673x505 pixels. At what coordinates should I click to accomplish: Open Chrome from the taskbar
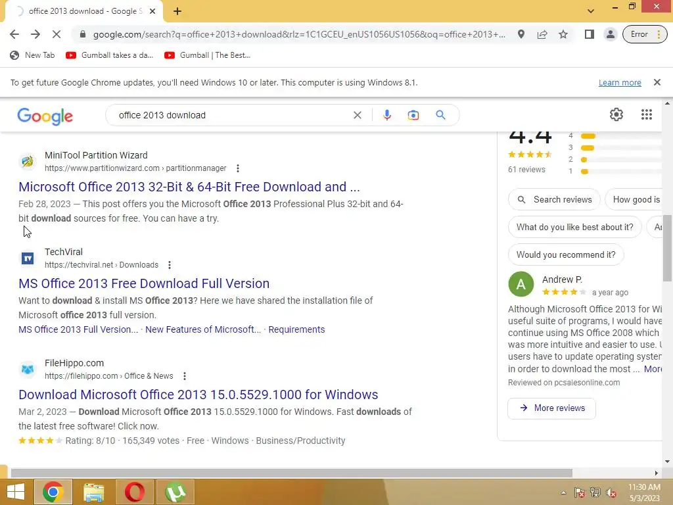click(x=53, y=492)
